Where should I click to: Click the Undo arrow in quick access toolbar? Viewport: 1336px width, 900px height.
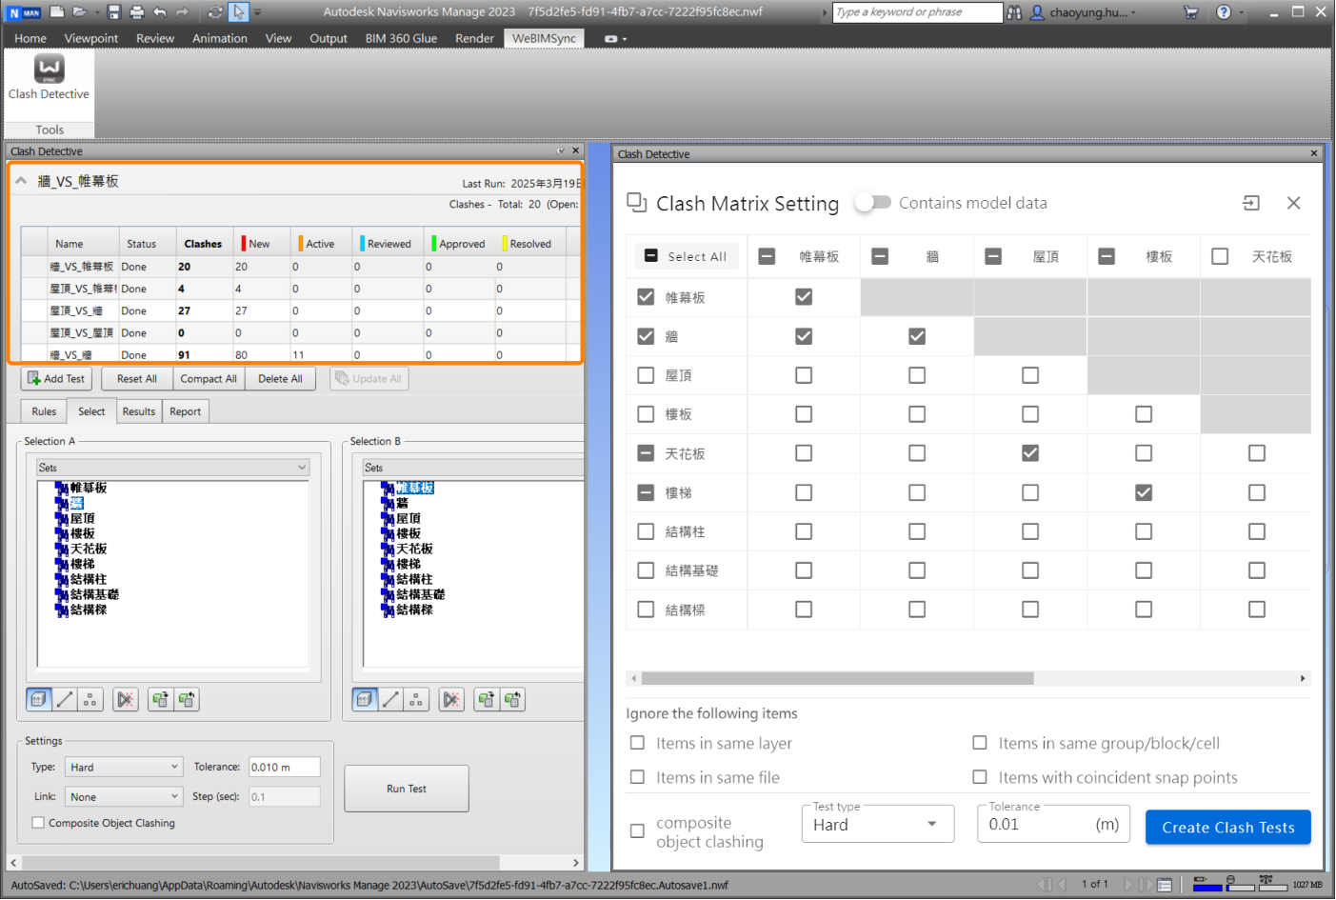tap(160, 11)
